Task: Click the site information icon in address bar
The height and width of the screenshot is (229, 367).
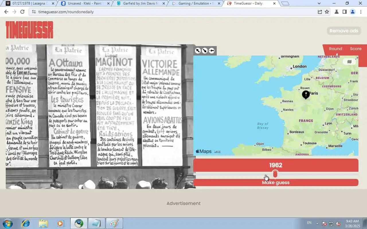Action: [x=34, y=12]
